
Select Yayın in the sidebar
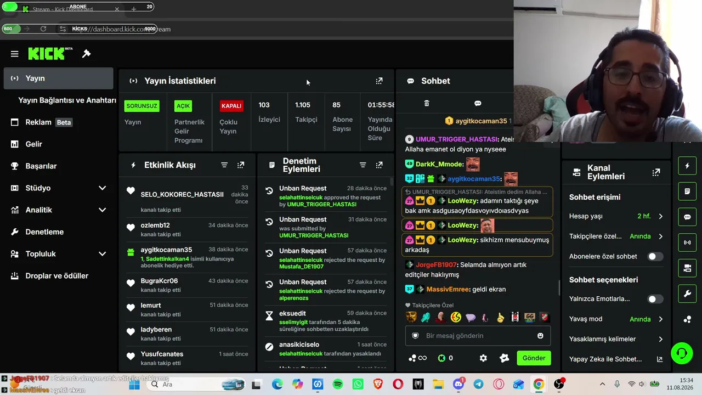tap(58, 78)
